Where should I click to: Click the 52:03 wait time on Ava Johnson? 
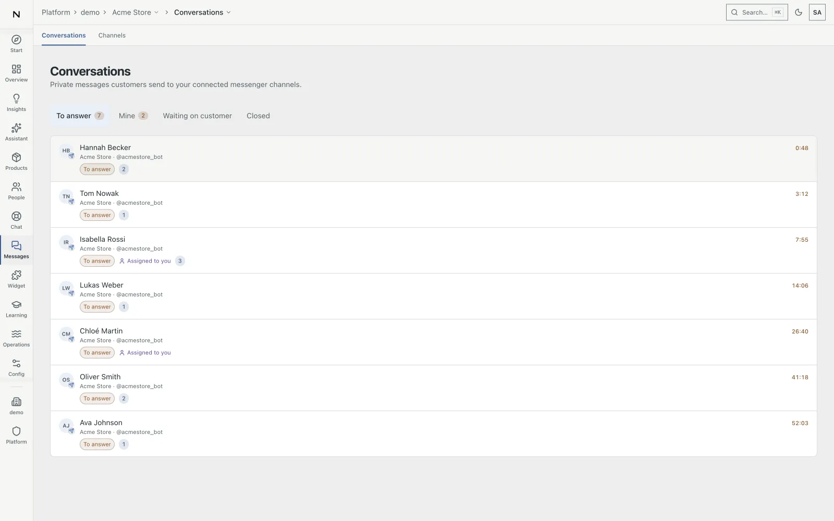[x=800, y=423]
